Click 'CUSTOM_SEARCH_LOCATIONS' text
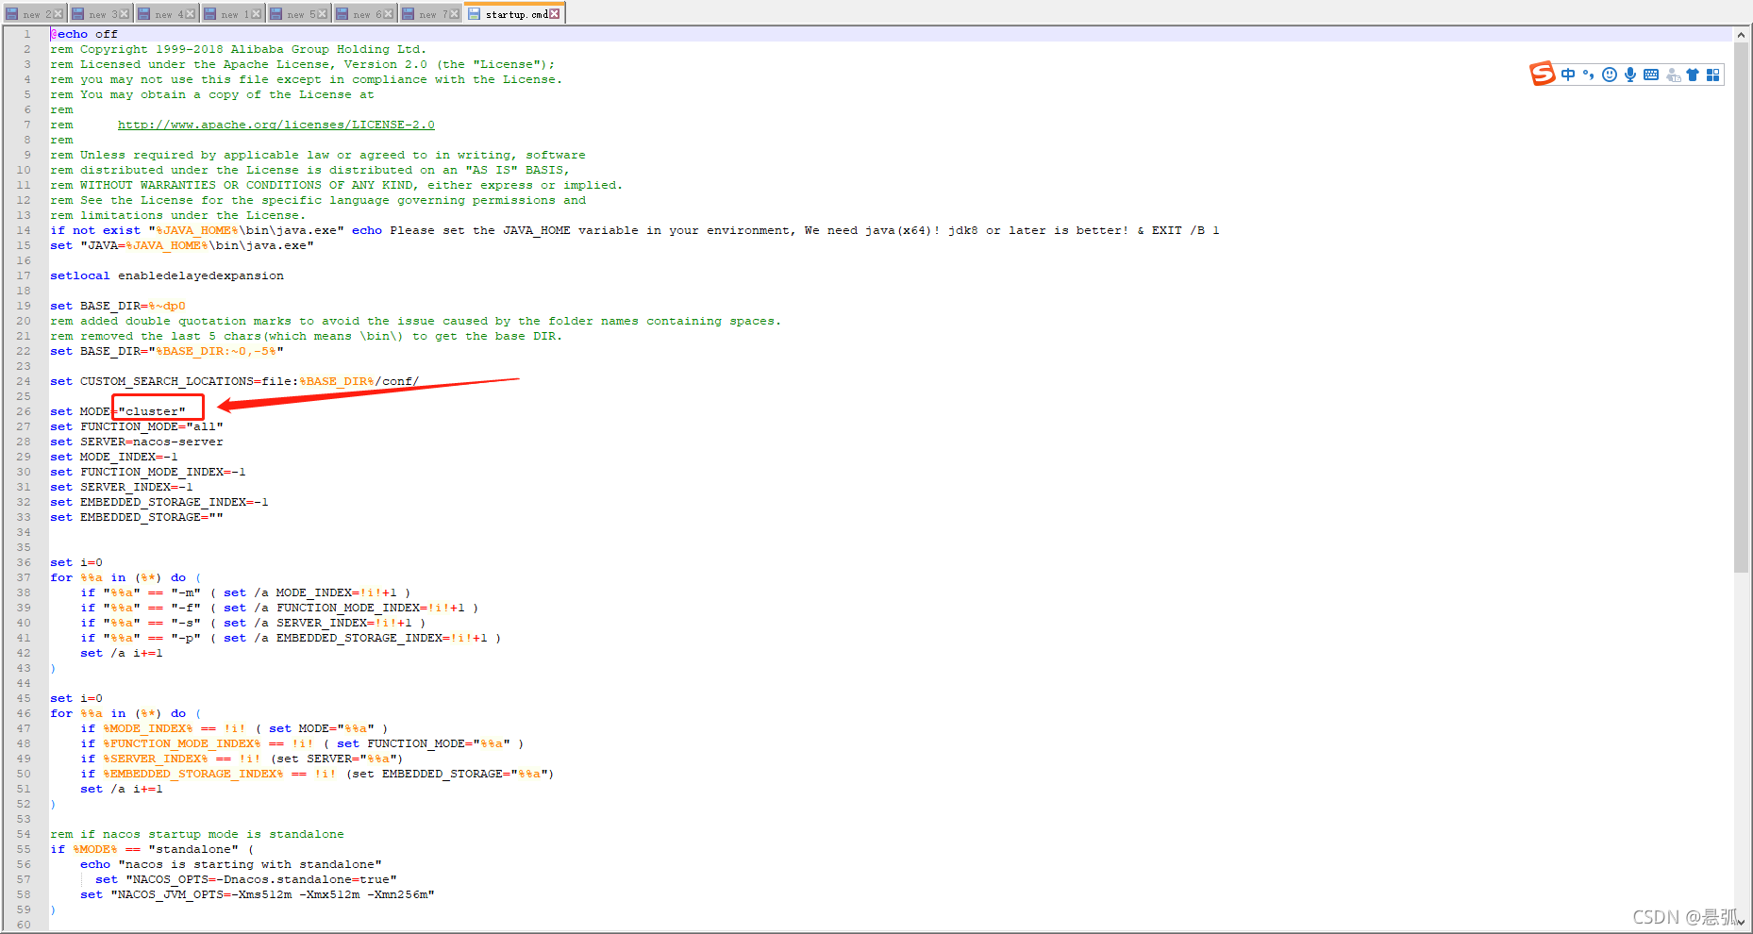The image size is (1753, 934). point(167,381)
